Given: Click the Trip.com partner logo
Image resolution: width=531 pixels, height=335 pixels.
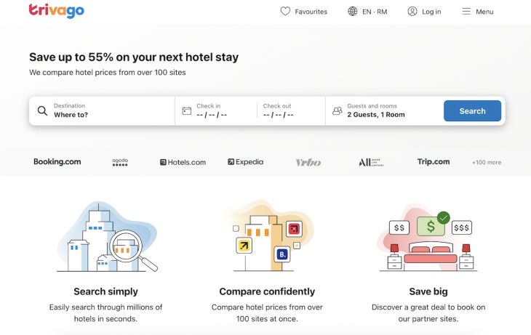Looking at the screenshot, I should tap(434, 162).
